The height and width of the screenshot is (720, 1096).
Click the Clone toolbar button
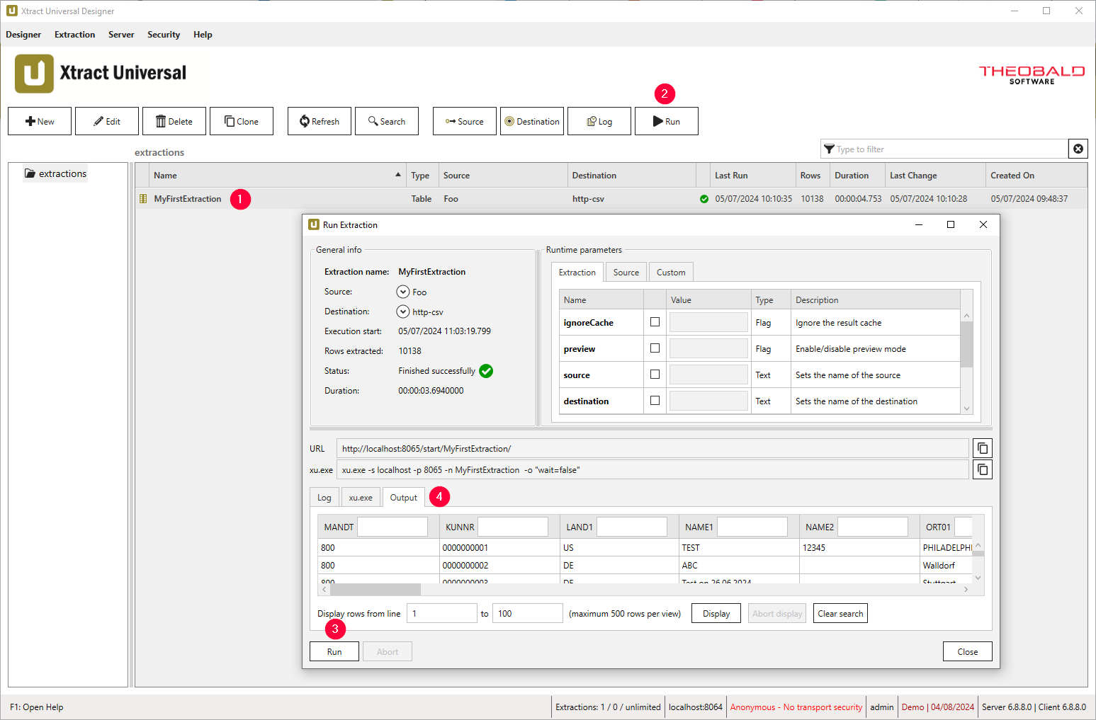click(x=242, y=121)
